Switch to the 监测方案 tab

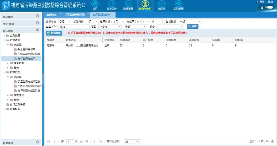[52, 15]
